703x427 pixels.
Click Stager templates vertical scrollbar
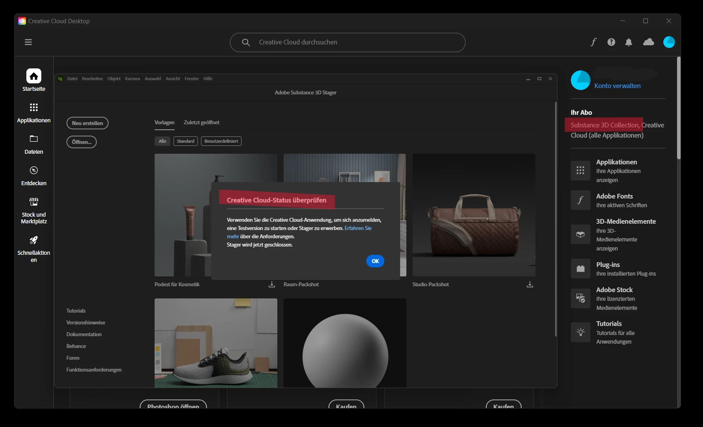[x=556, y=219]
